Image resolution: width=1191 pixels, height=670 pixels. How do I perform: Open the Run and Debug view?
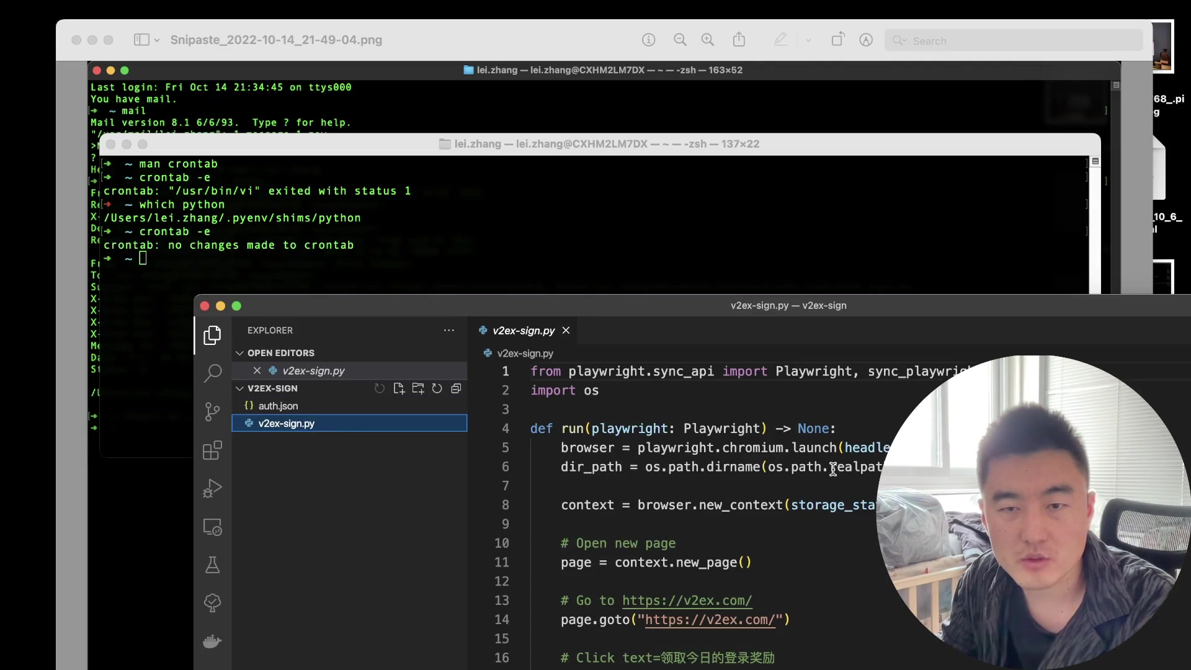(212, 489)
